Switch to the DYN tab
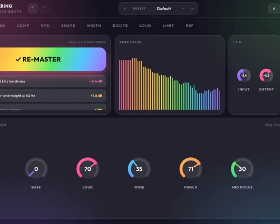The width and height of the screenshot is (280, 224). coord(45,26)
